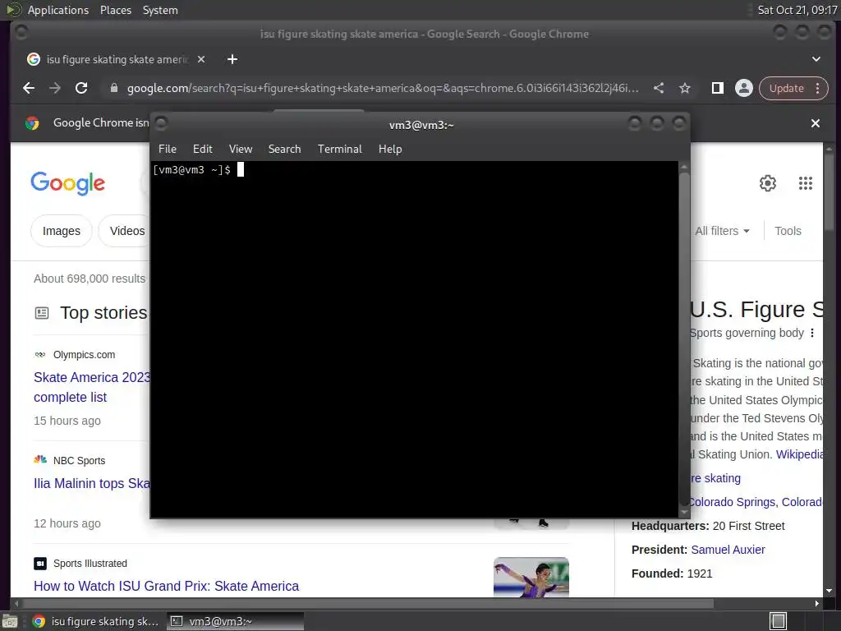Click the Sports Illustrated source label
The width and height of the screenshot is (841, 631).
(90, 564)
